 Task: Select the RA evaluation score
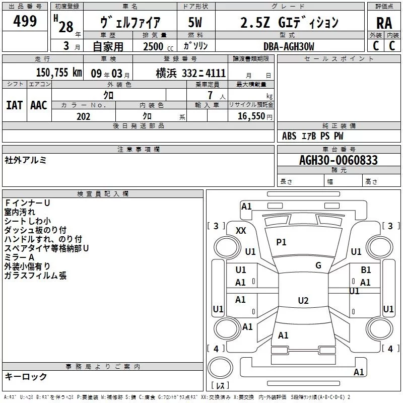pos(384,23)
